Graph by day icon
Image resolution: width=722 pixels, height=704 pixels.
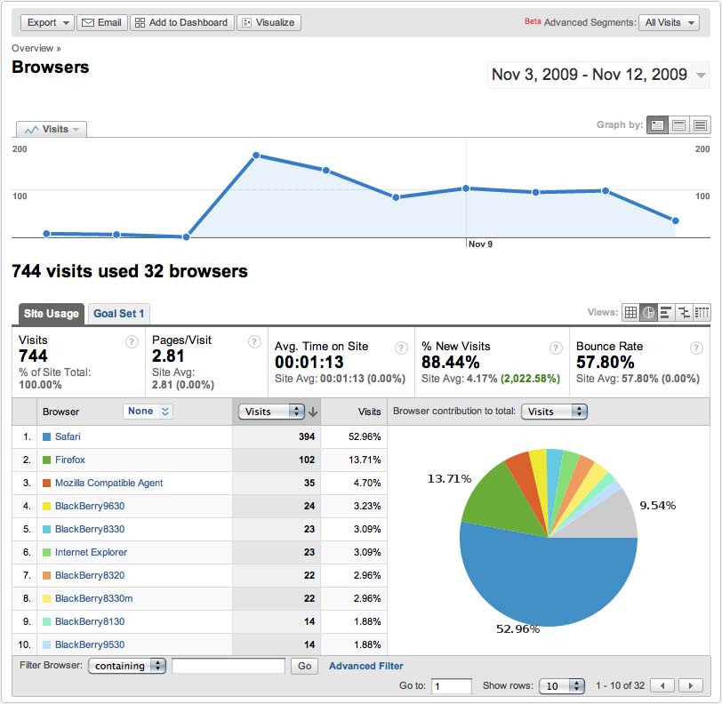tap(657, 124)
